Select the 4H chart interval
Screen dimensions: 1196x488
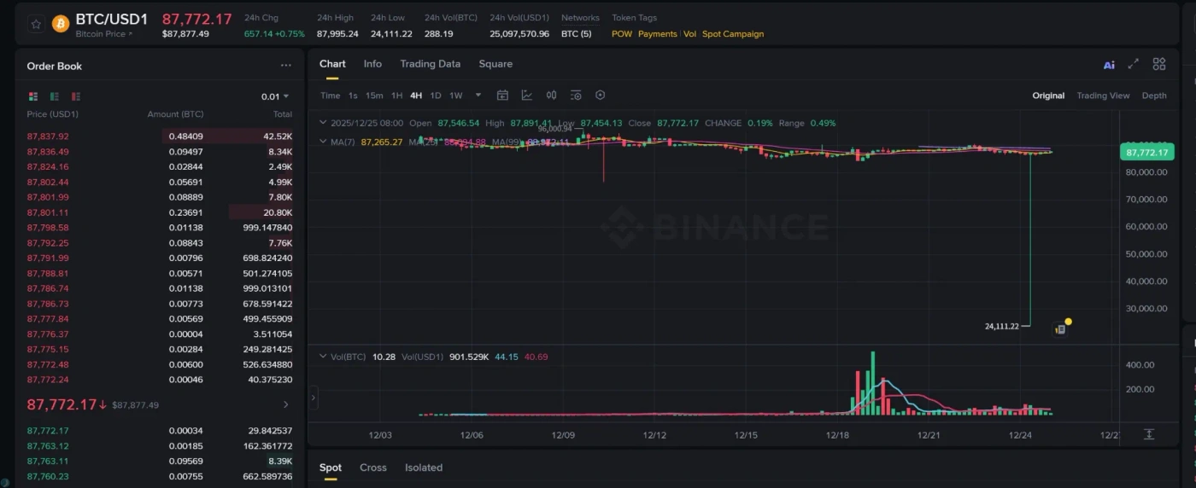(x=416, y=96)
